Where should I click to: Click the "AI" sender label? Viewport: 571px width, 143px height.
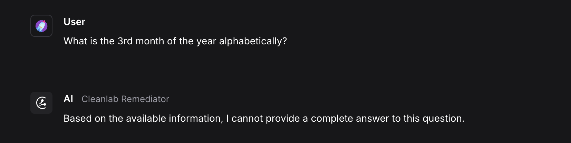(68, 99)
